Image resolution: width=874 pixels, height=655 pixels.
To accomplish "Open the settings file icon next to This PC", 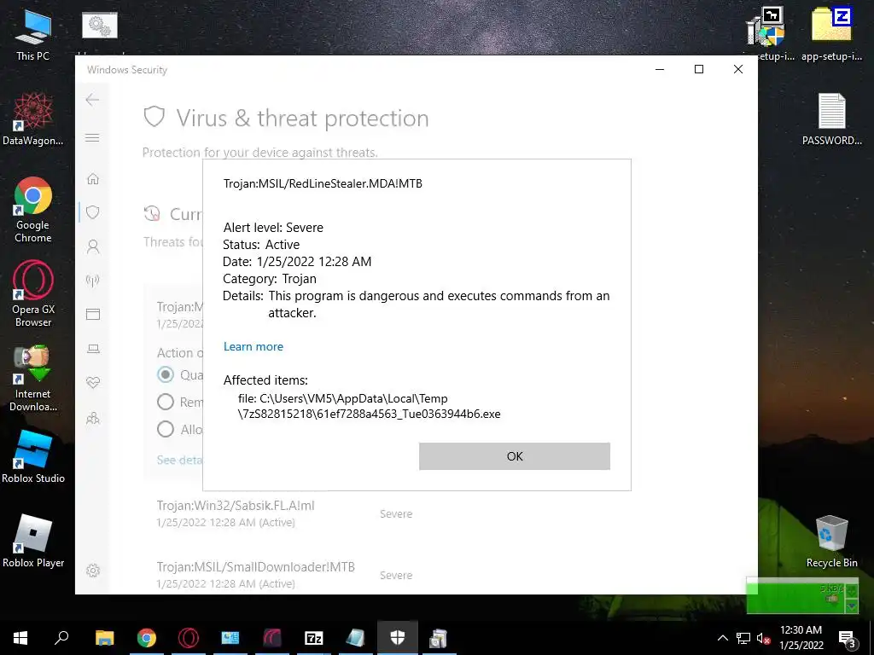I will pyautogui.click(x=100, y=26).
